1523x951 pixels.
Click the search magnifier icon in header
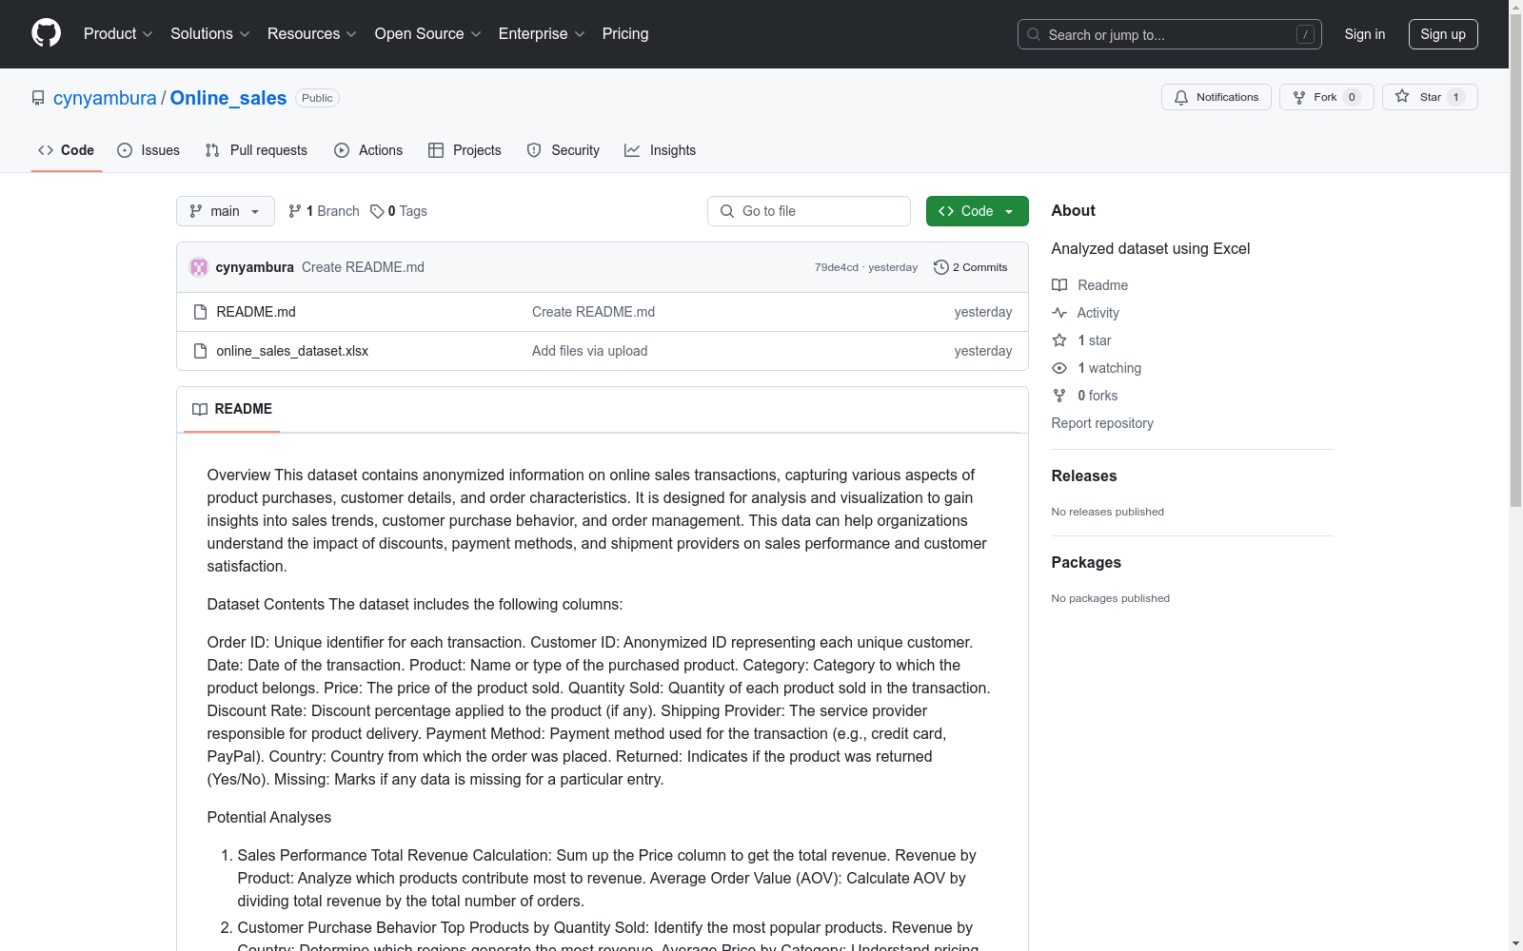1034,34
